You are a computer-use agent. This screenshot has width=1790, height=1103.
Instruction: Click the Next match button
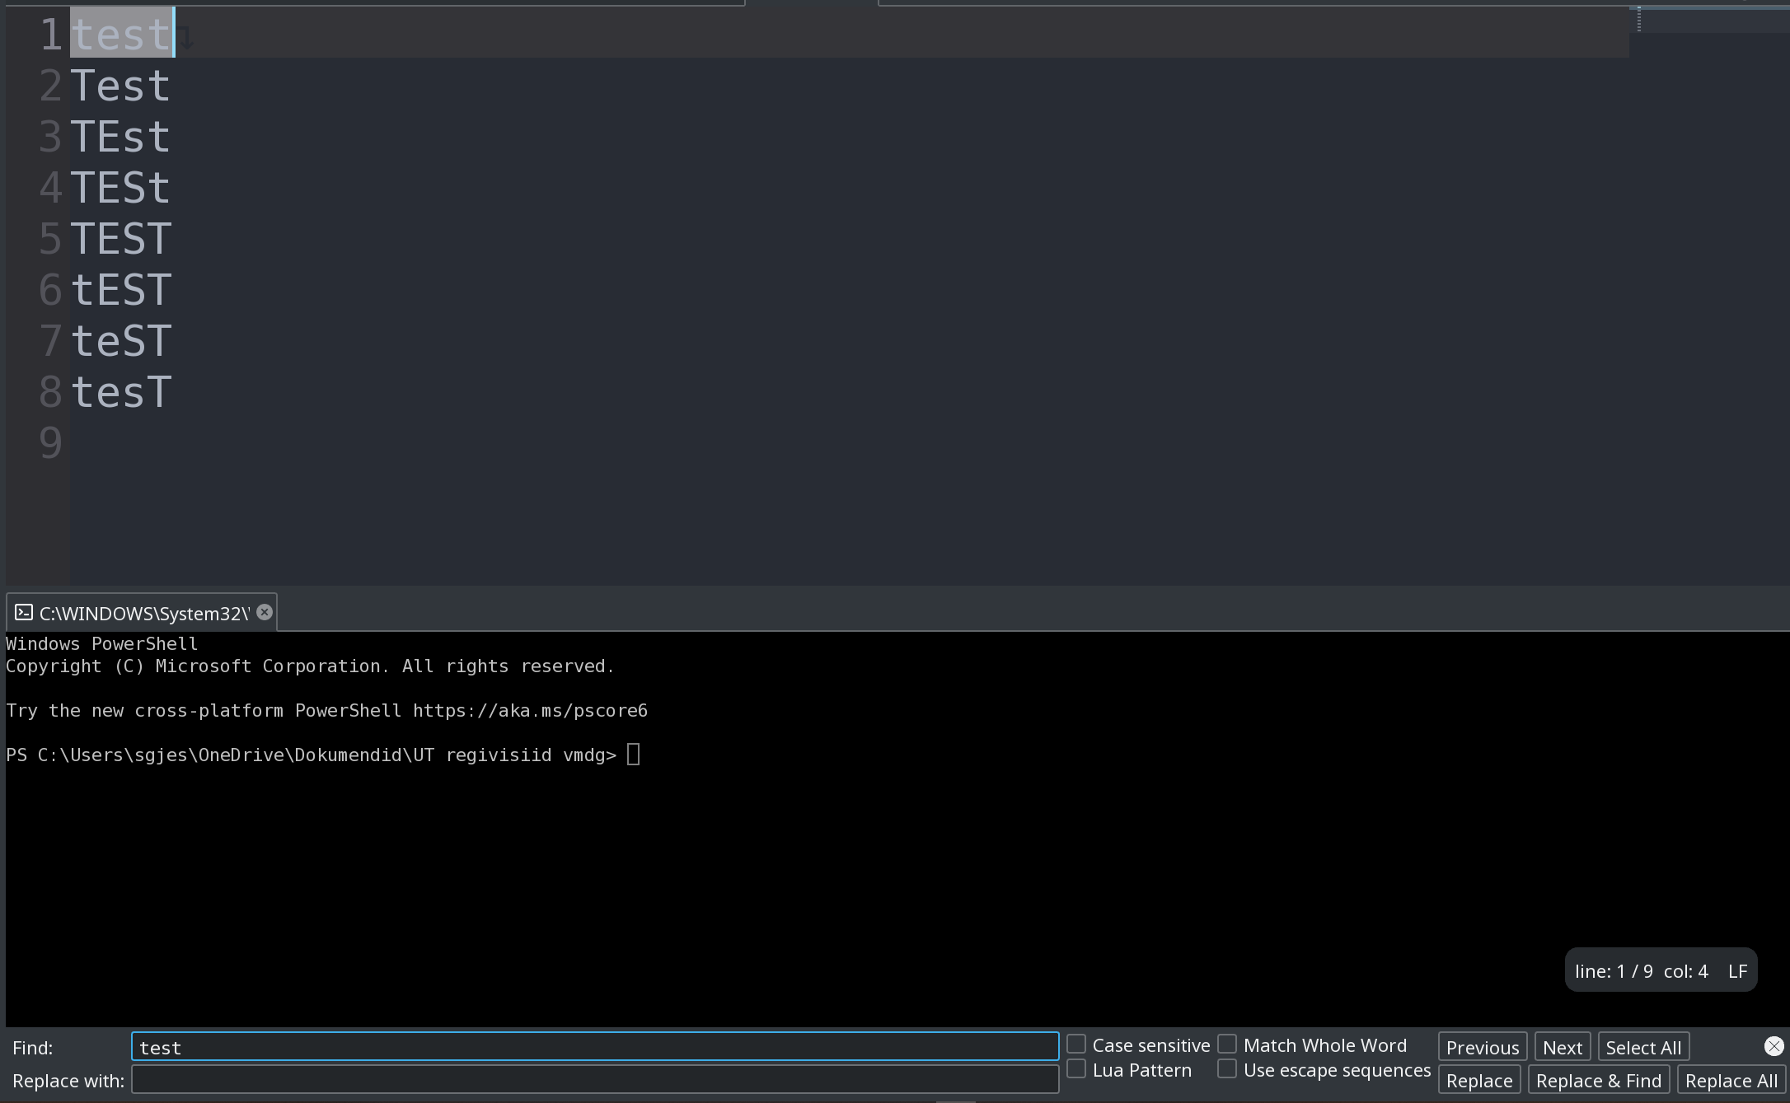pos(1562,1046)
